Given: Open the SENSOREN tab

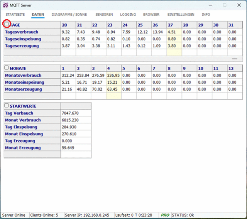Looking at the screenshot, I should tap(104, 15).
